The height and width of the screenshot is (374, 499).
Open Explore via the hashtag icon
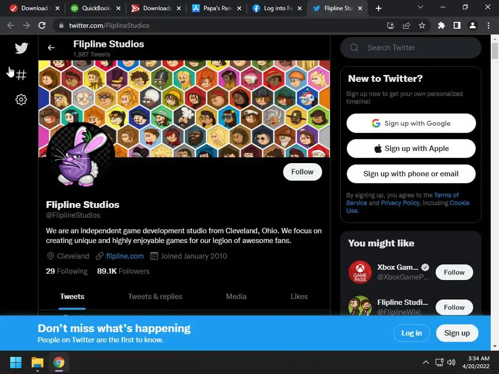(21, 75)
